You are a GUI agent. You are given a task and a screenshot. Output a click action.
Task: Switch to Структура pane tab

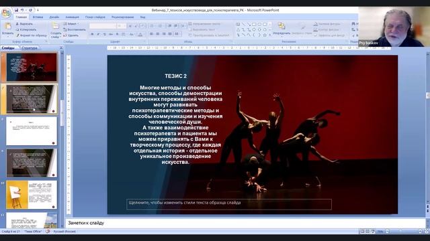click(x=29, y=48)
